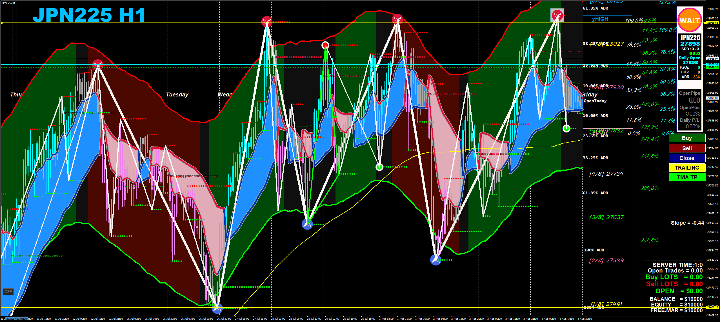Image resolution: width=720 pixels, height=322 pixels.
Task: Click the green hollow circle marker near 4 Aug 14:00
Action: pos(566,129)
